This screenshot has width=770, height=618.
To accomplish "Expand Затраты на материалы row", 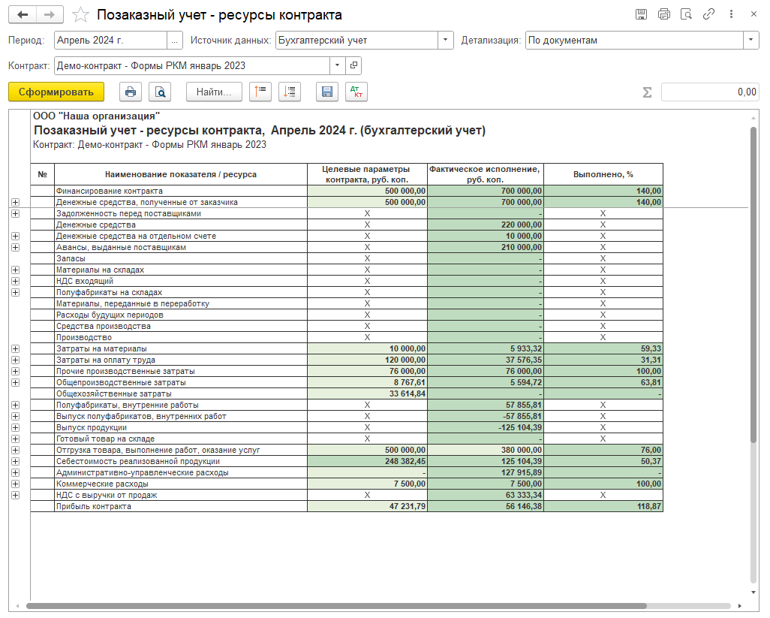I will (15, 348).
